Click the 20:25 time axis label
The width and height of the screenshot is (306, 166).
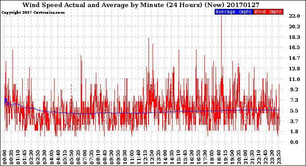[239, 157]
